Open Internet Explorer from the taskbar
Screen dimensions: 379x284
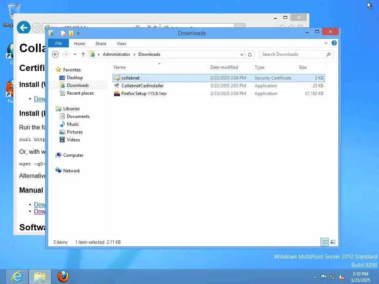pos(17,277)
